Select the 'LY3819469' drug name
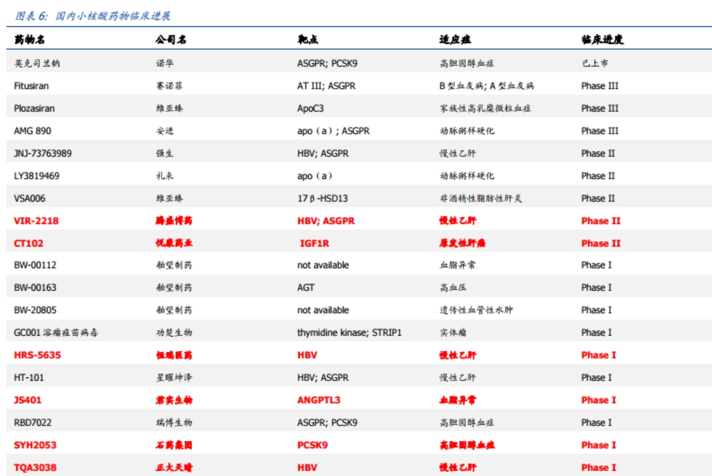This screenshot has width=712, height=476. click(37, 176)
